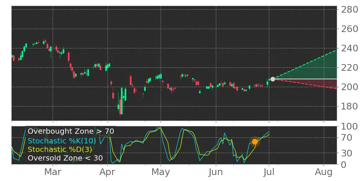
Task: Click the Jul date axis label
Action: click(x=269, y=172)
